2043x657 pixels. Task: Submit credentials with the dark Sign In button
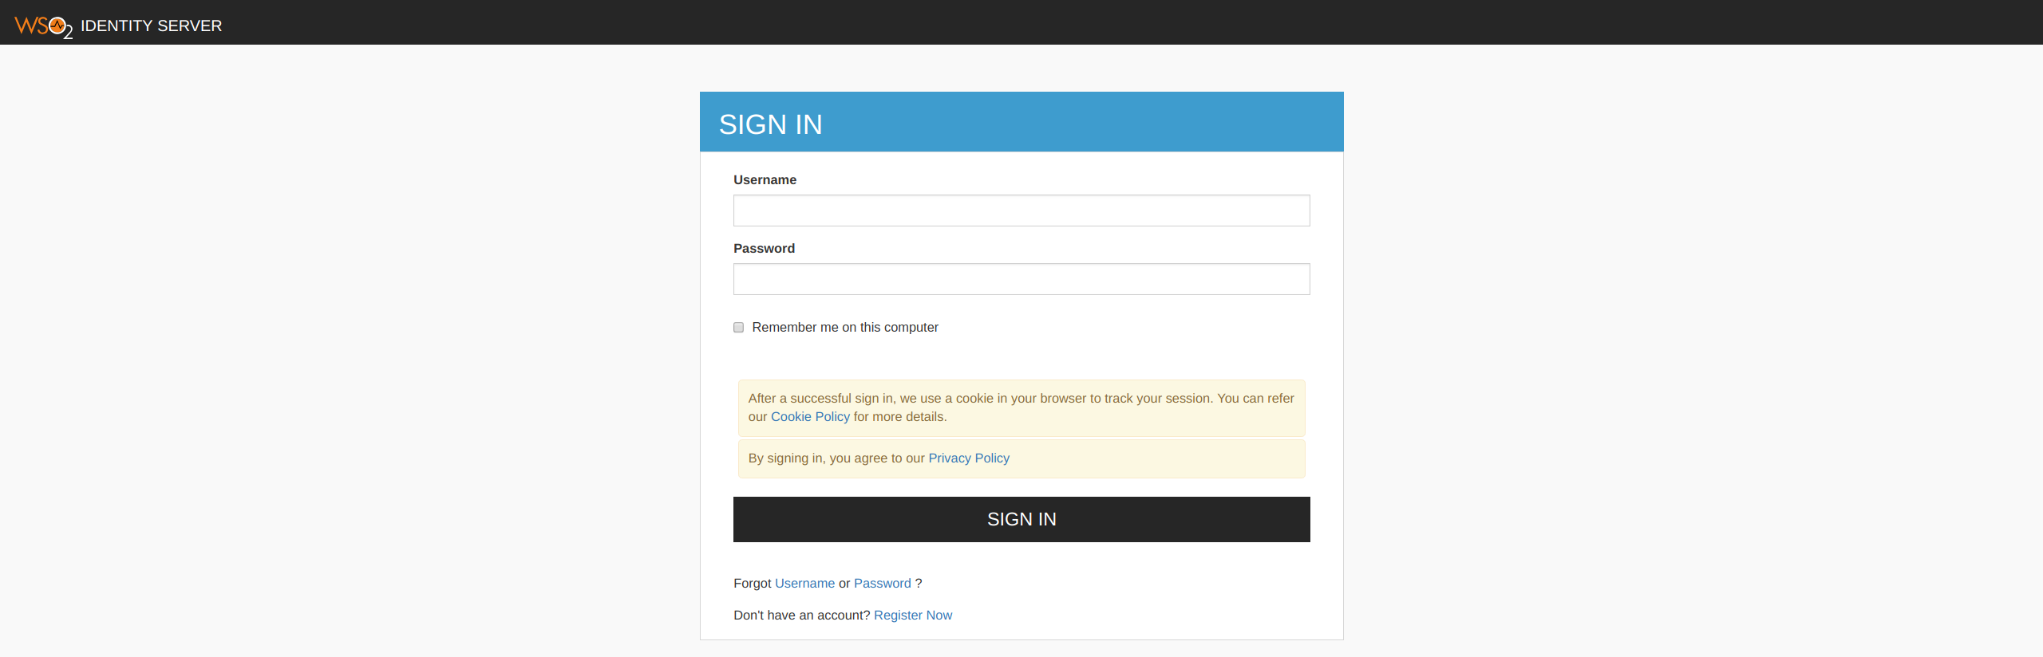click(x=1021, y=519)
